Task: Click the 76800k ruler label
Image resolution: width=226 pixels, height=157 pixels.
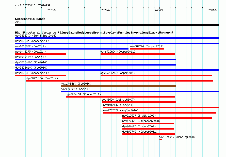Action: [x=159, y=10]
